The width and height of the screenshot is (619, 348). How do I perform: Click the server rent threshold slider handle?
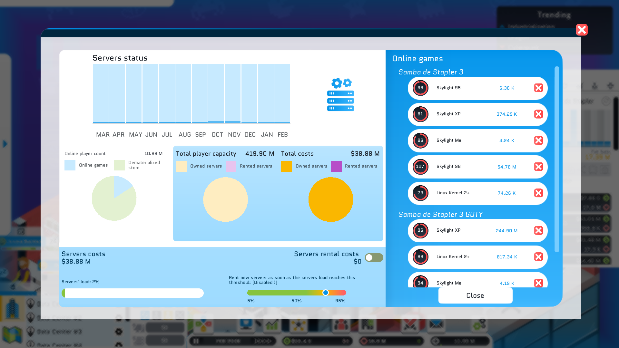pos(326,293)
